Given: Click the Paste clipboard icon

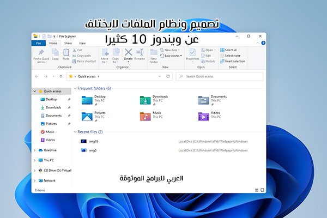Looking at the screenshot, I should tap(66, 52).
